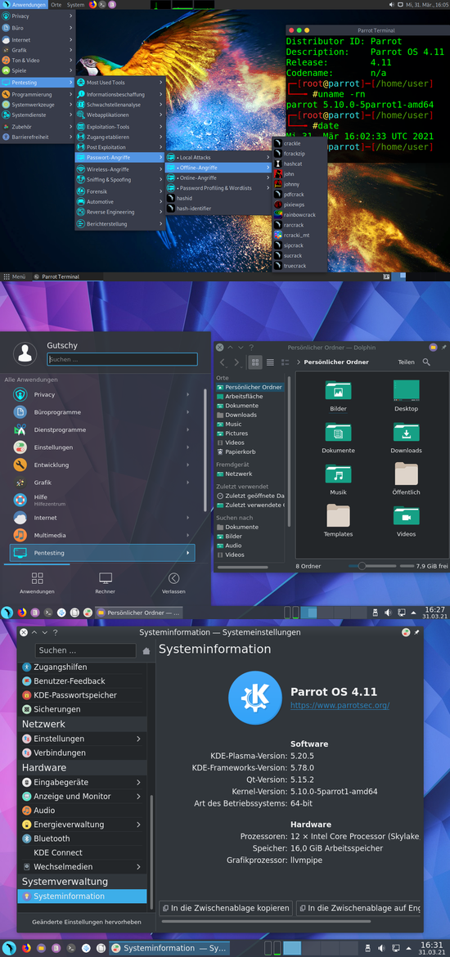The image size is (450, 957).
Task: Expand Password Profiling & Wordlists submenu
Action: pos(218,188)
